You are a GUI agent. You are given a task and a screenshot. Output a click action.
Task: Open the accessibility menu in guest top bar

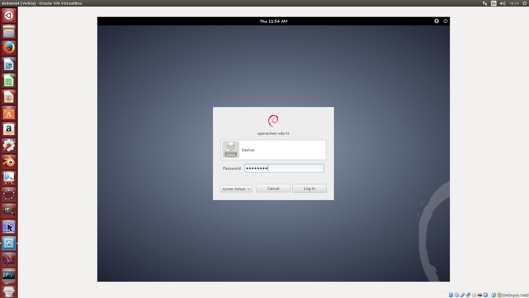point(437,21)
